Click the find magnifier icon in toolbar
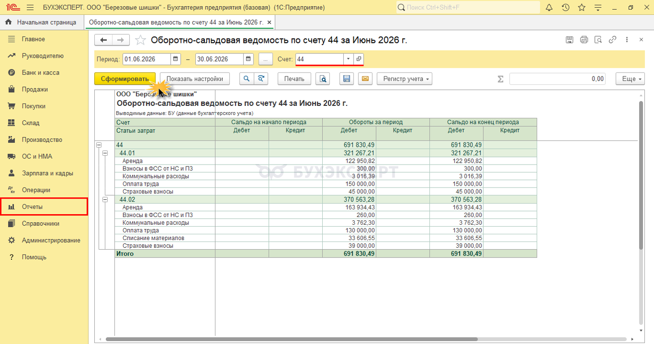 click(x=246, y=79)
